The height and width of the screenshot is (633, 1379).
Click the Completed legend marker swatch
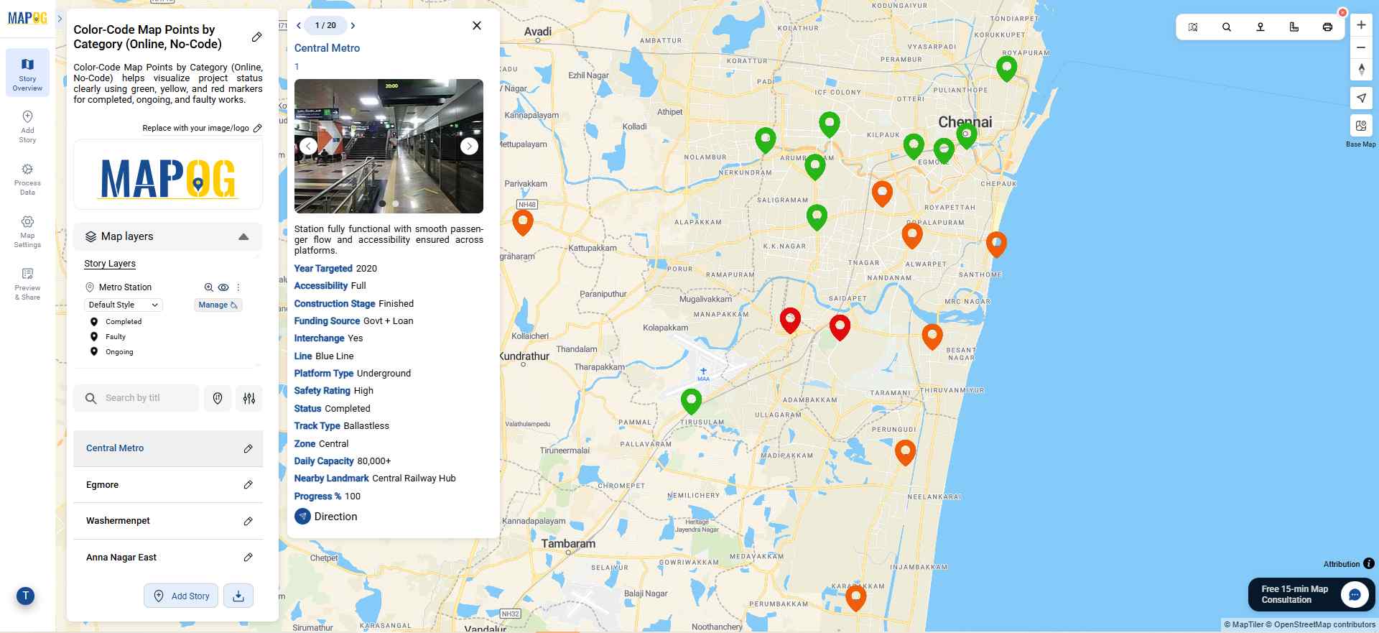tap(94, 322)
